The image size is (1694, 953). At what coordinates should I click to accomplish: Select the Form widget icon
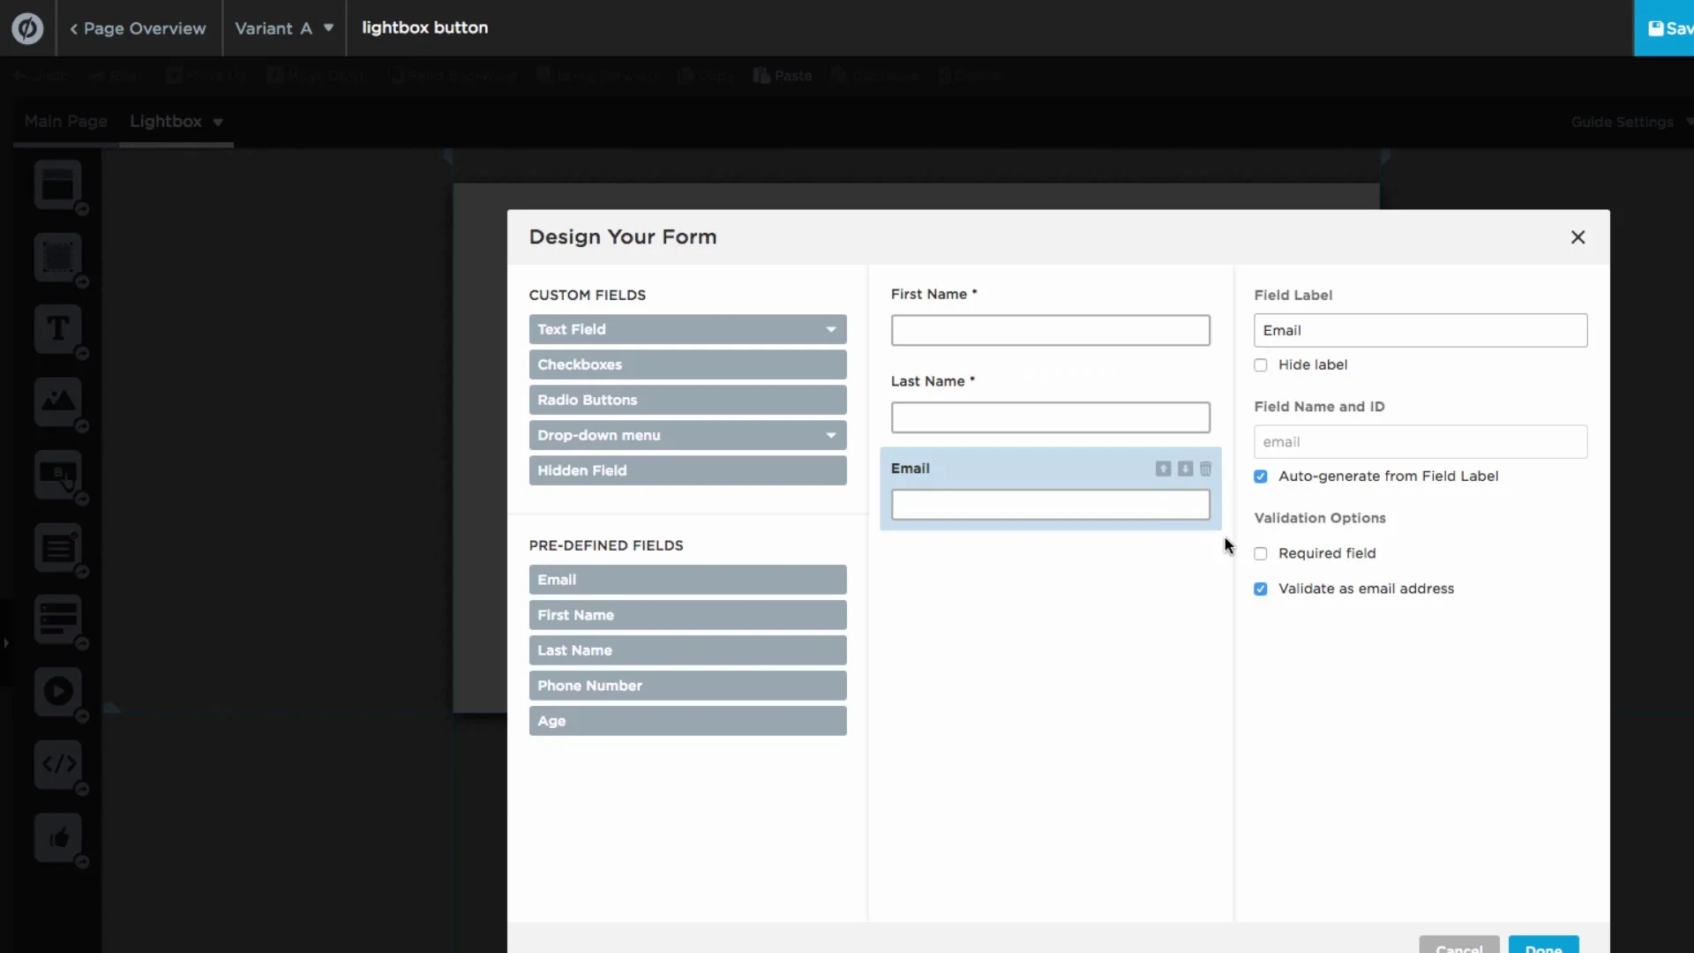tap(58, 547)
